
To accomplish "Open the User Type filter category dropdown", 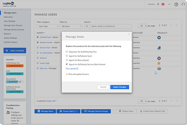I will pyautogui.click(x=48, y=26).
